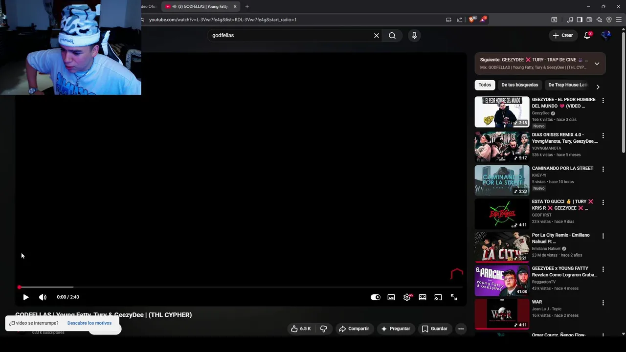Open the account avatar menu

(606, 35)
